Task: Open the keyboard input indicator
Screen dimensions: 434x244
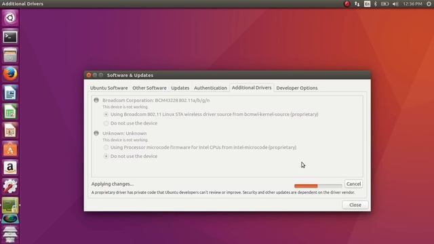Action: click(367, 4)
